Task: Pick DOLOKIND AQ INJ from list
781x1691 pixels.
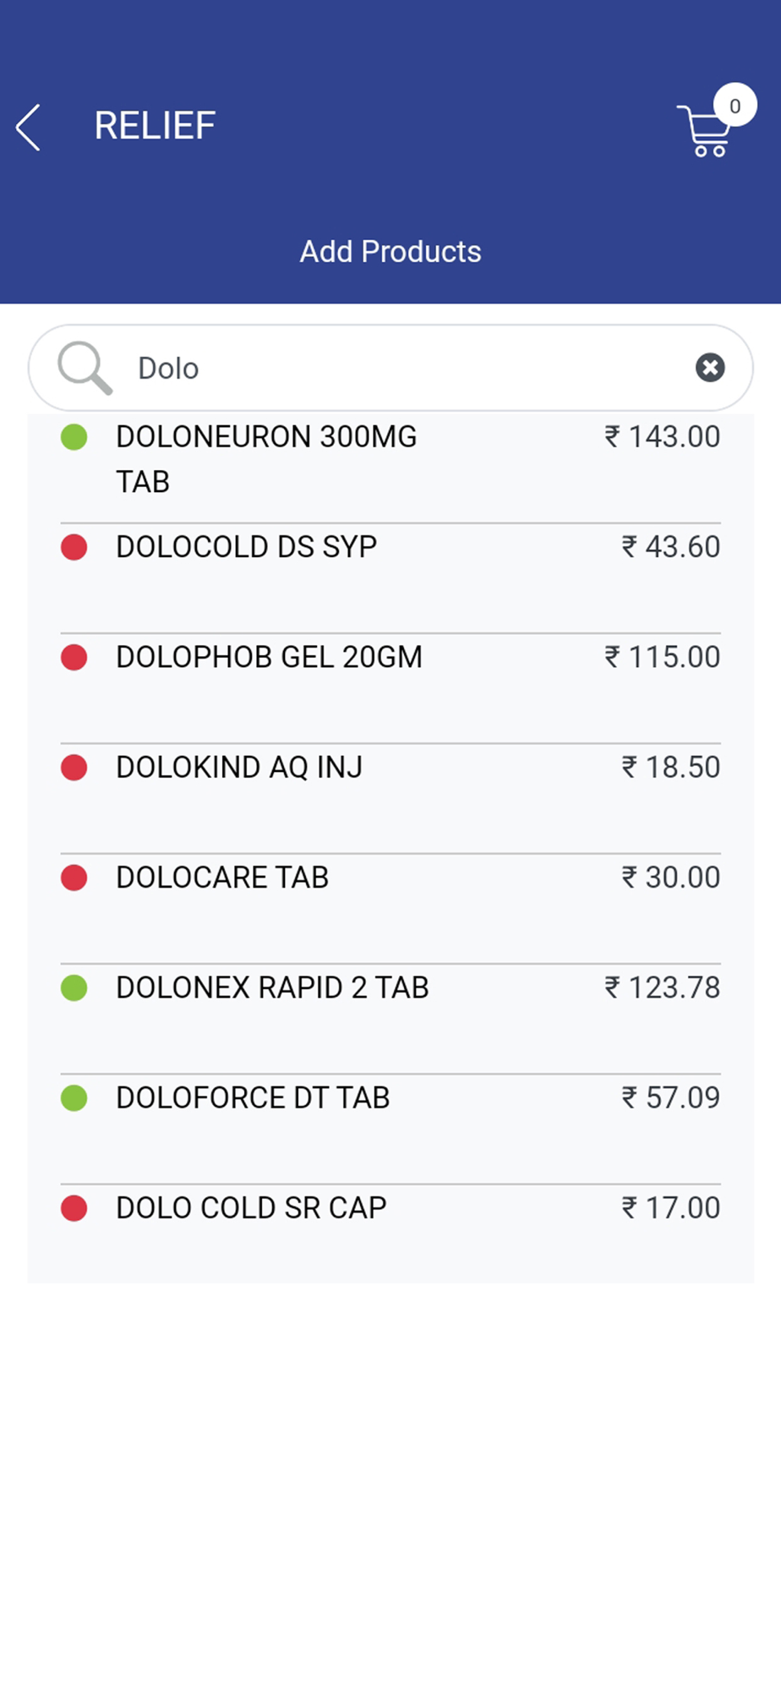Action: pos(239,767)
